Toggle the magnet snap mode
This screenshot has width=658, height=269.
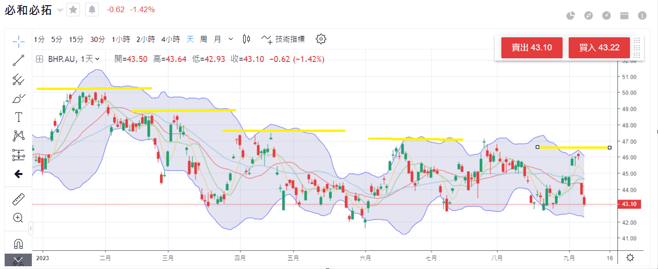click(x=19, y=243)
